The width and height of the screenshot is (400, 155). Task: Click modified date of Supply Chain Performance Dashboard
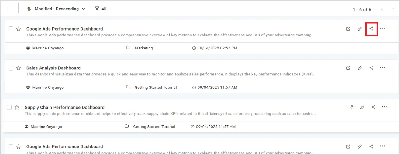pos(216,127)
